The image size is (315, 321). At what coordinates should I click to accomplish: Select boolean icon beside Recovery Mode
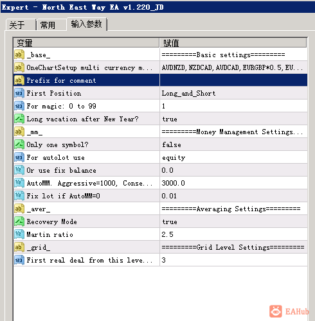point(19,221)
